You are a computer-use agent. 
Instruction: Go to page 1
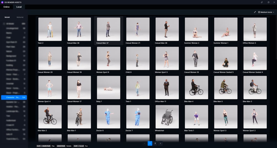click(150, 143)
